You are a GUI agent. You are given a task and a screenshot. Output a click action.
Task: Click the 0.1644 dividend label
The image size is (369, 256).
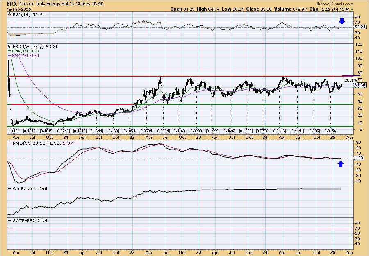[x=96, y=131]
